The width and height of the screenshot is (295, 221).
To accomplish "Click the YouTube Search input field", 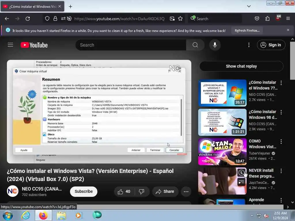I will point(131,45).
